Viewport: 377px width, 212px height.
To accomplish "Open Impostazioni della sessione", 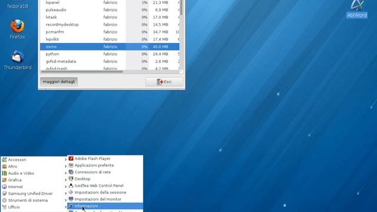I will [x=105, y=193].
